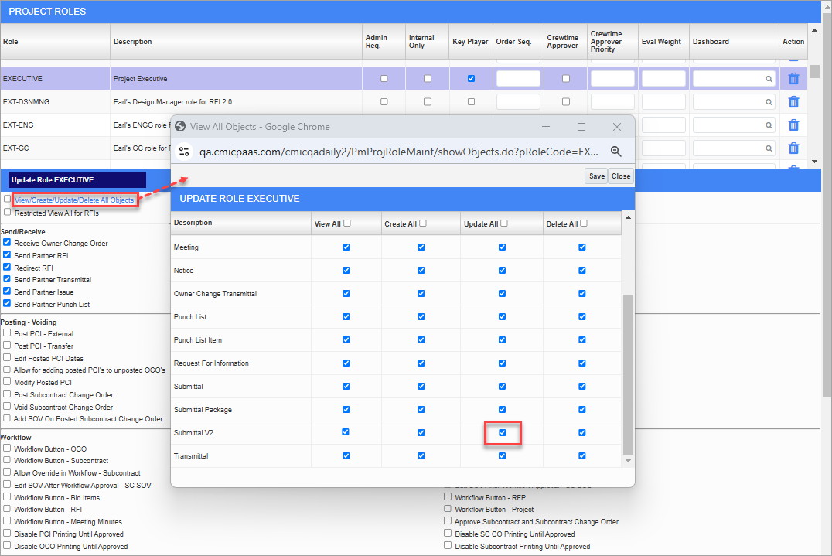
Task: Click trash icon in EXT-GC row
Action: (793, 148)
